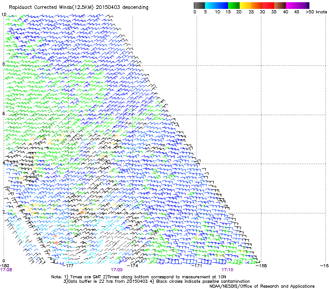The height and width of the screenshot is (289, 329).
Task: Click the yellow 20-25 knots legend segment
Action: coord(245,5)
